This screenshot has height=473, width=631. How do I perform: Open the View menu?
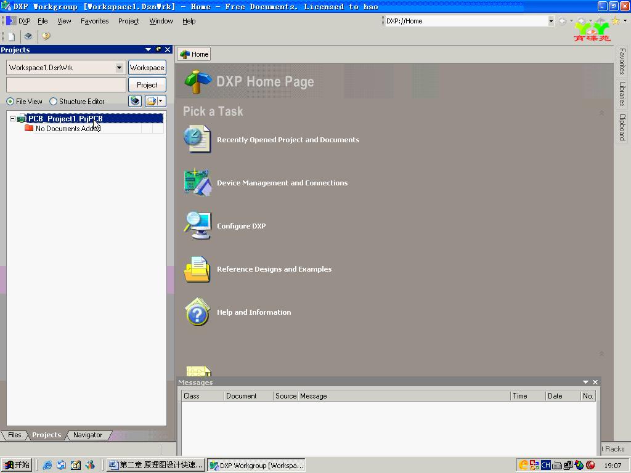point(64,21)
